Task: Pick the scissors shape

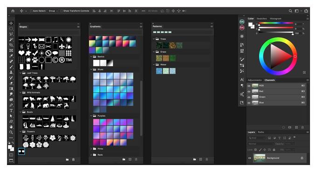Action: [x=48, y=46]
